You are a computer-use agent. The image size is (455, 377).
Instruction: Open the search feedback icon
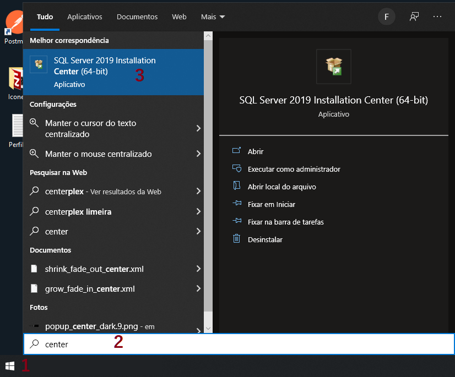(x=414, y=17)
